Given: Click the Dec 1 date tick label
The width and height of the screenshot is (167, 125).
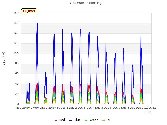Looking at the screenshot, I should 64,108.
